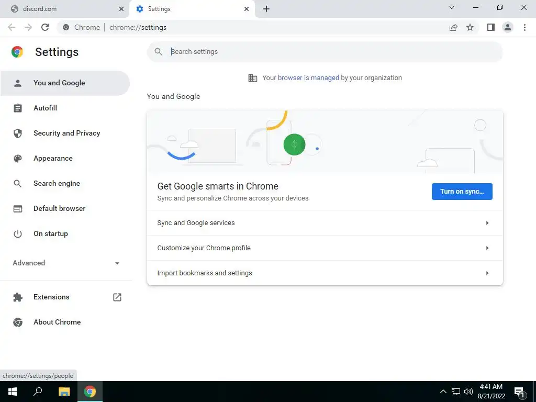Click the Chrome icon beside About Chrome
This screenshot has height=402, width=536.
click(18, 322)
